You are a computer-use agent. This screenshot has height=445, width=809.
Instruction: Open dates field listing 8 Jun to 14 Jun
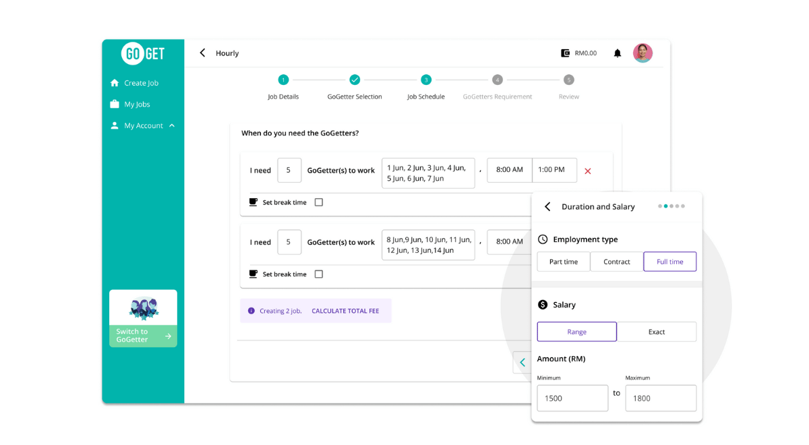coord(428,245)
